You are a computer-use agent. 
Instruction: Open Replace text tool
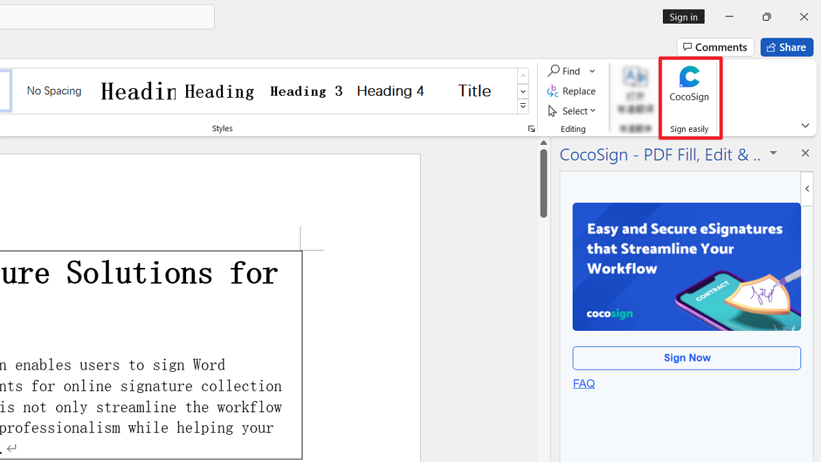pos(571,91)
